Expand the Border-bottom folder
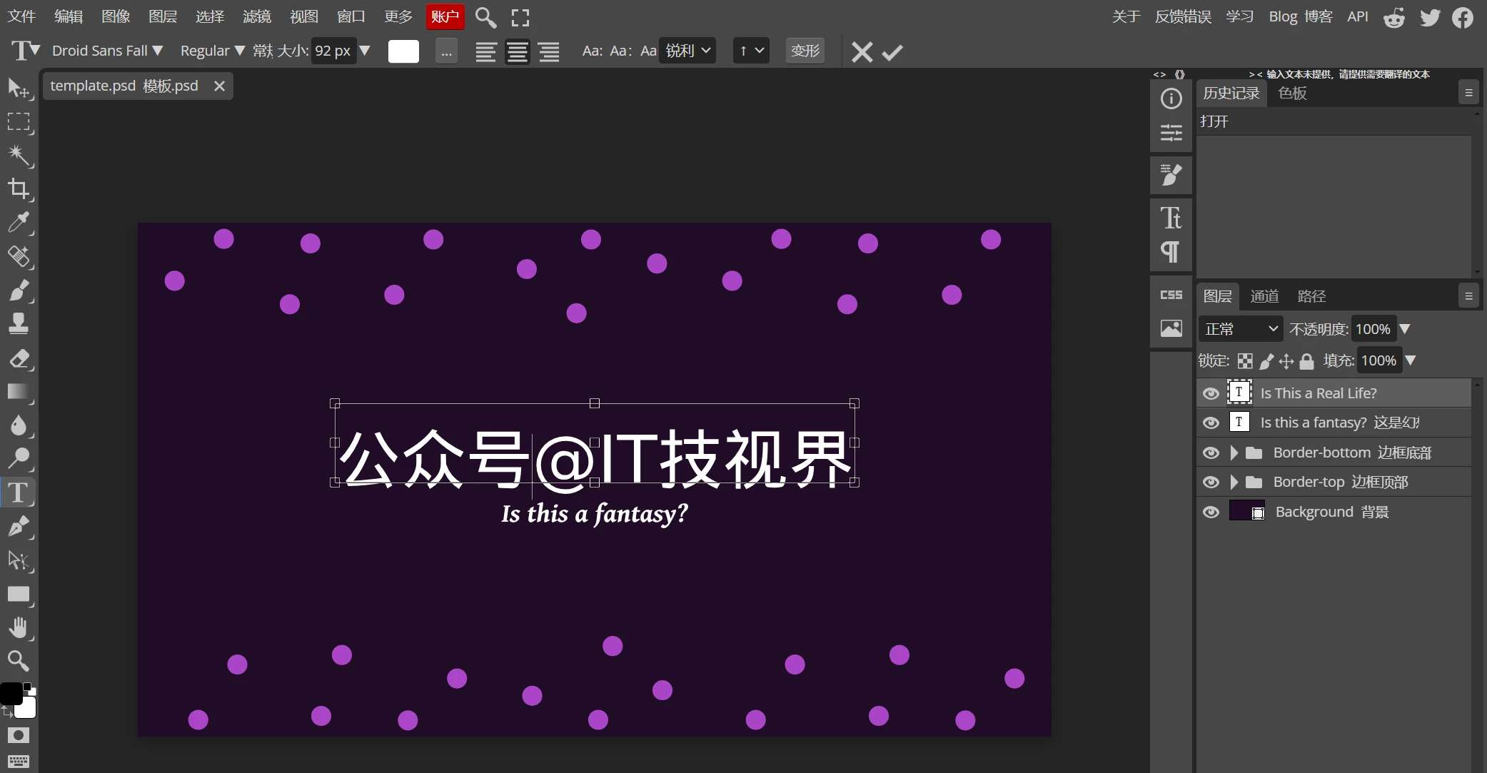 [x=1234, y=453]
